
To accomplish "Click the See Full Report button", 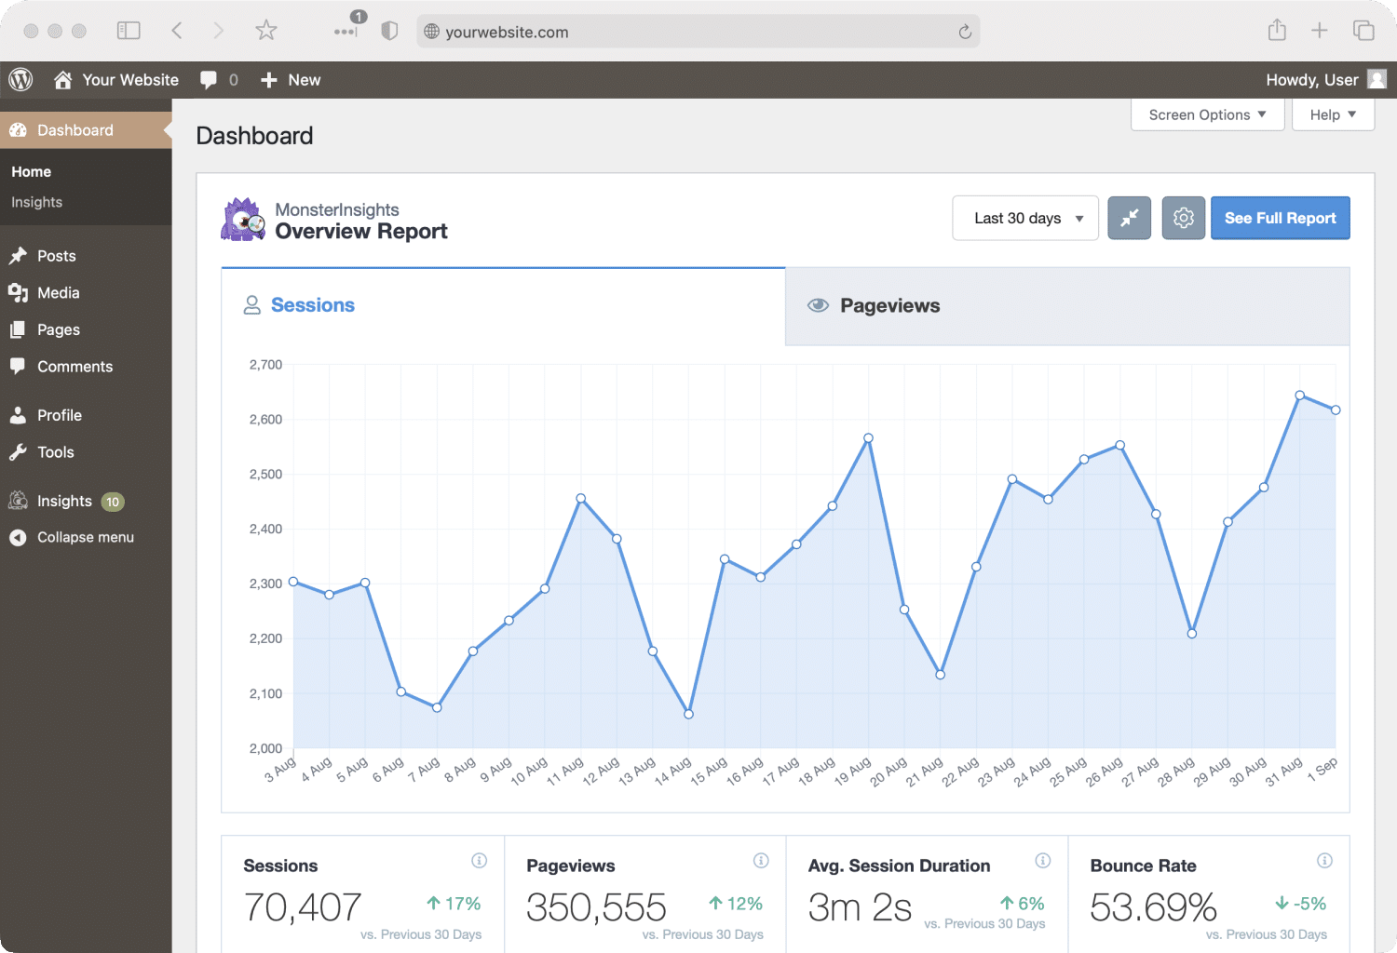I will click(x=1280, y=218).
